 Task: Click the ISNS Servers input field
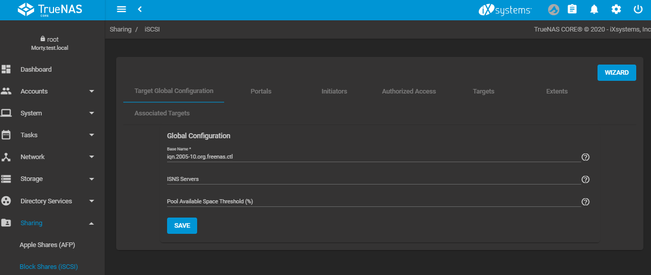373,179
